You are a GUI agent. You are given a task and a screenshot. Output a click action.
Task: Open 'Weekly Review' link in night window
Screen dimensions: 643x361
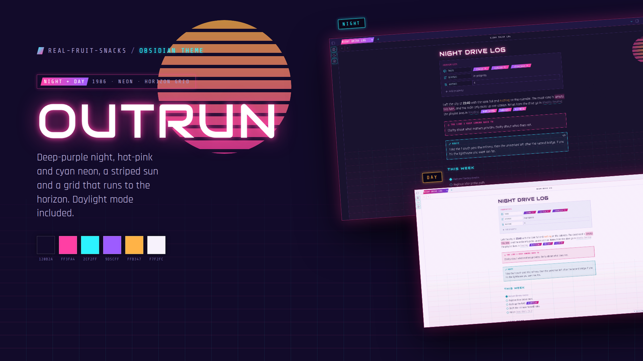pyautogui.click(x=552, y=102)
